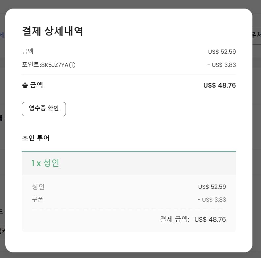Click the partially hidden button at bottom left
Viewport: 261px width, 258px height.
click(x=2, y=231)
